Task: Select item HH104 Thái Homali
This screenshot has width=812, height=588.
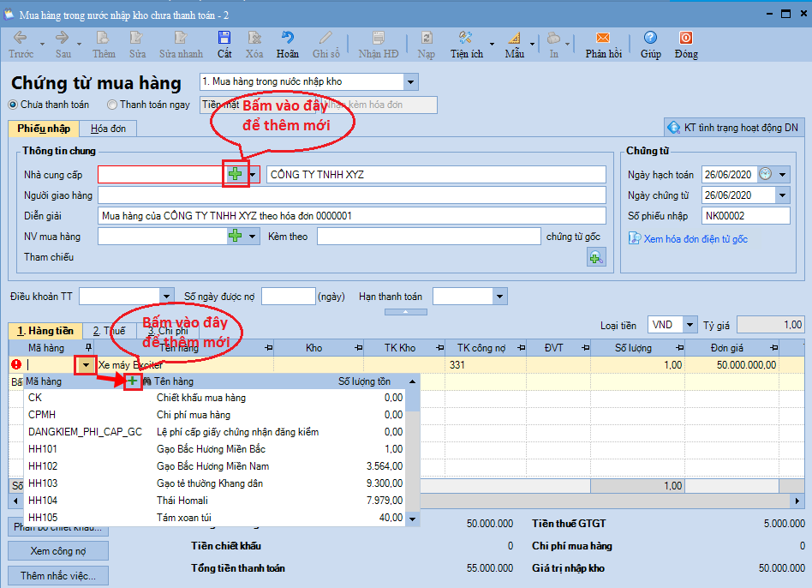Action: click(x=216, y=500)
